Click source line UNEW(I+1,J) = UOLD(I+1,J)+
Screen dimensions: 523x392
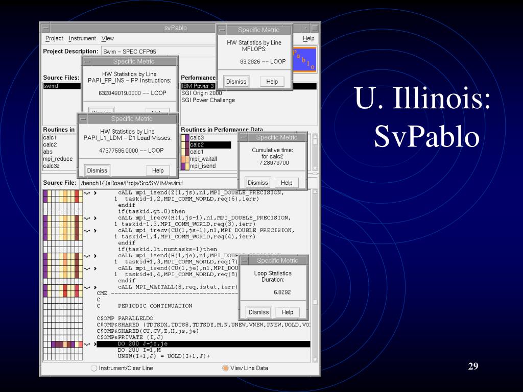(164, 356)
